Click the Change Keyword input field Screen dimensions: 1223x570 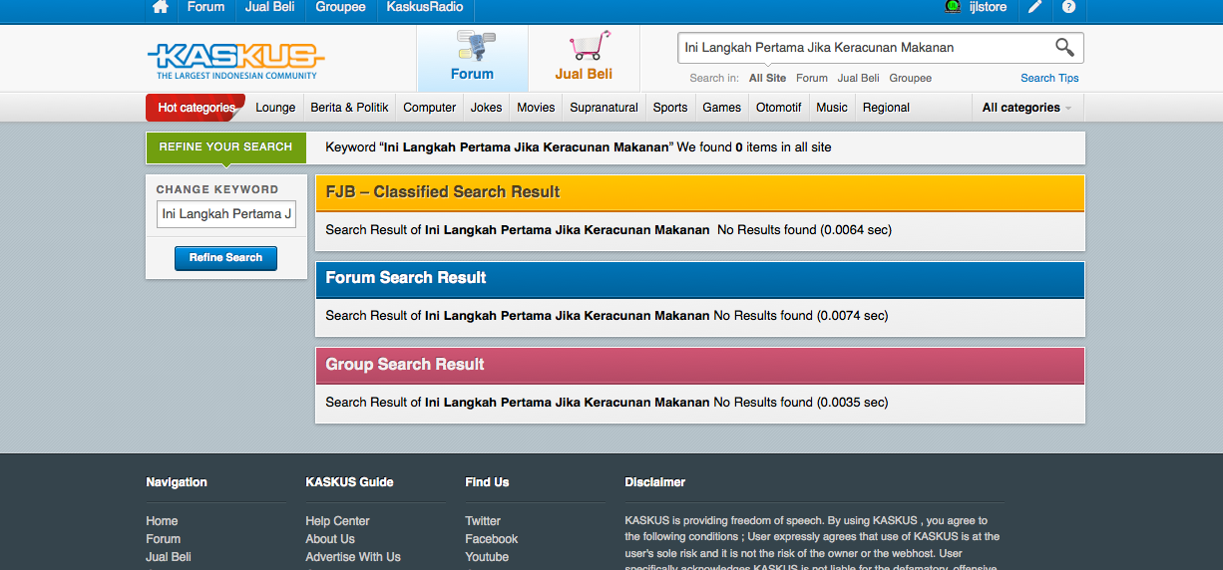[x=226, y=214]
